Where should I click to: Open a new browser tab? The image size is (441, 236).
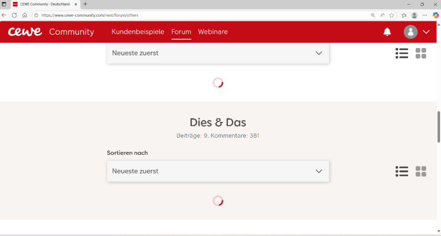pyautogui.click(x=85, y=4)
